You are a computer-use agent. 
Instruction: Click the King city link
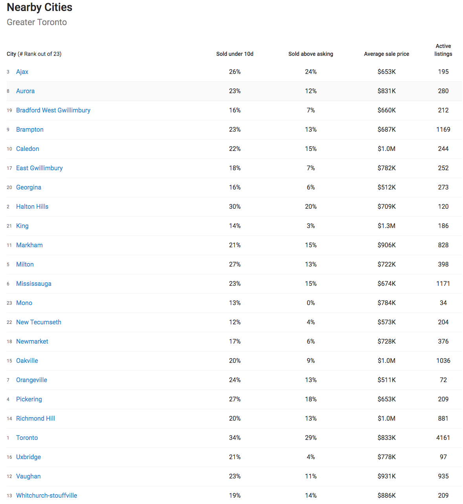22,226
